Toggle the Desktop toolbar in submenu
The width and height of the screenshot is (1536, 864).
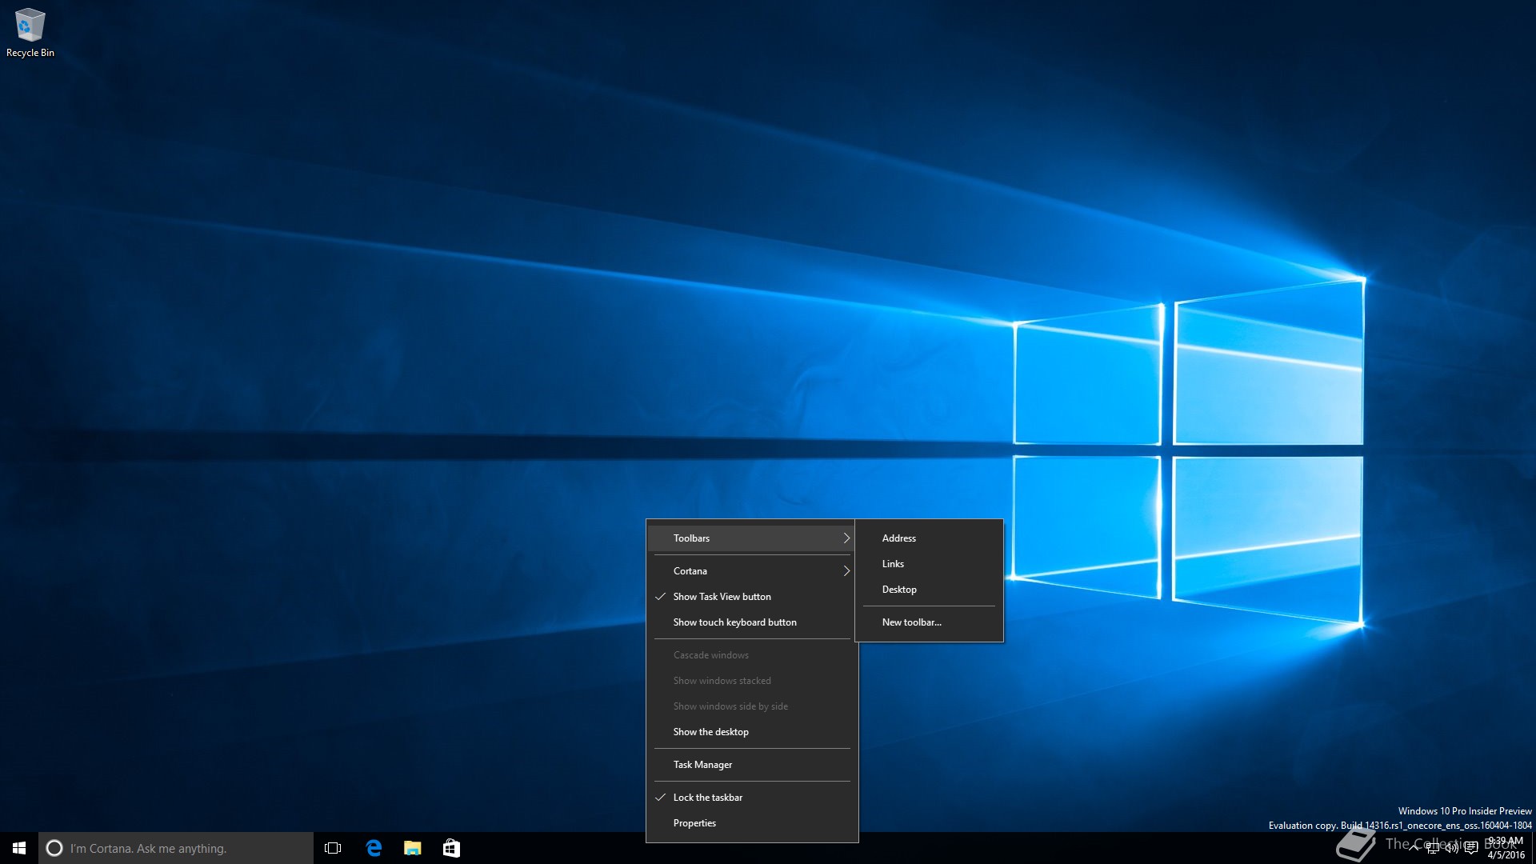(929, 590)
